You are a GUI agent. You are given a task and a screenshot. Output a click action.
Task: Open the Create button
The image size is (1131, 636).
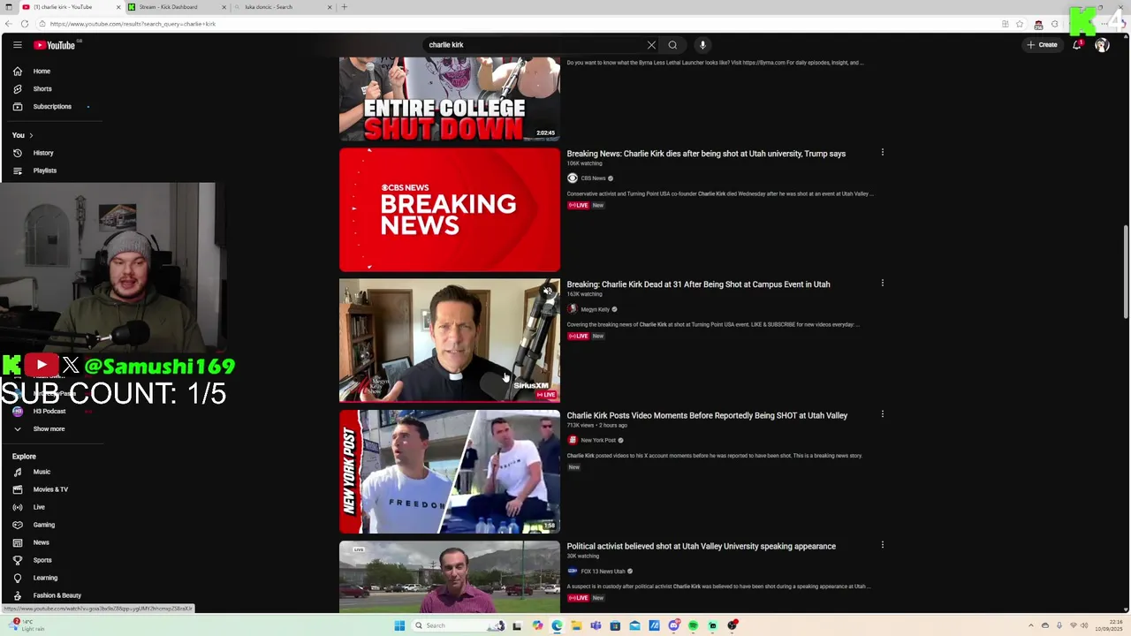[1042, 45]
